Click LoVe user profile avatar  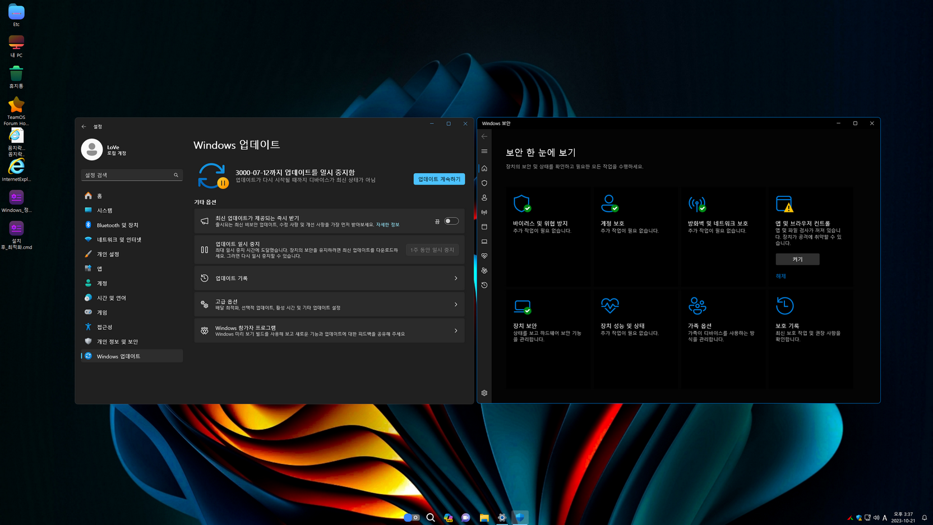point(92,150)
